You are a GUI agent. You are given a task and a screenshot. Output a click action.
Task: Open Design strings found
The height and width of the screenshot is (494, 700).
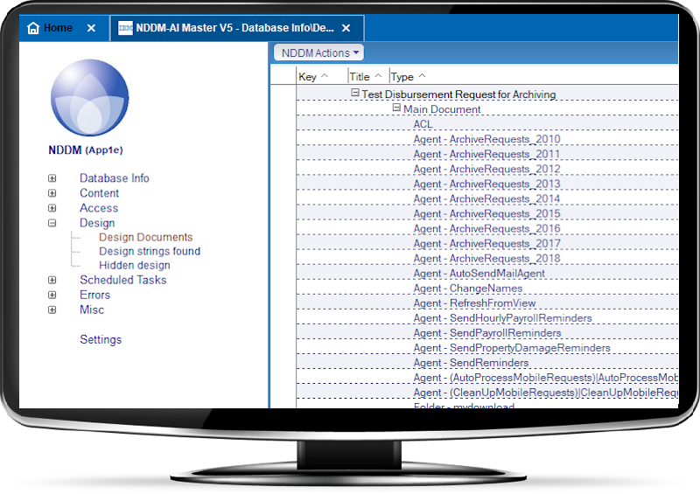pyautogui.click(x=150, y=252)
